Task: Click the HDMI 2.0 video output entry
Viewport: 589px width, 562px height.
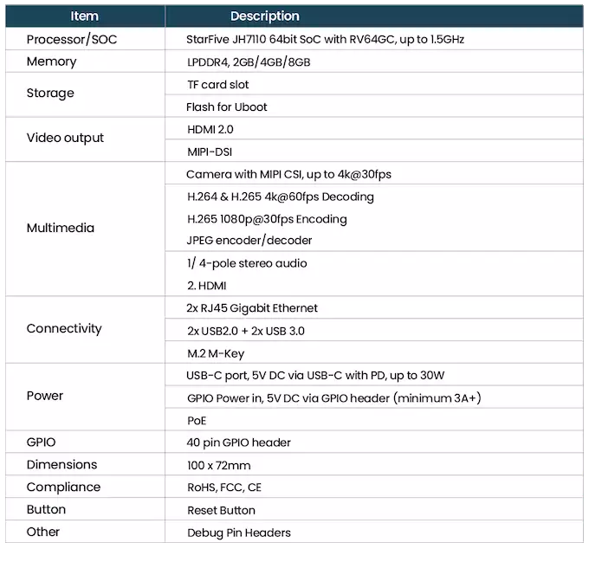Action: (x=210, y=130)
